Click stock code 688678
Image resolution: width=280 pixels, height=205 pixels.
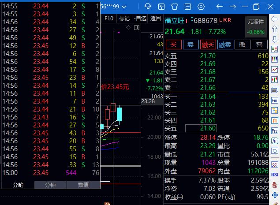[x=205, y=21]
